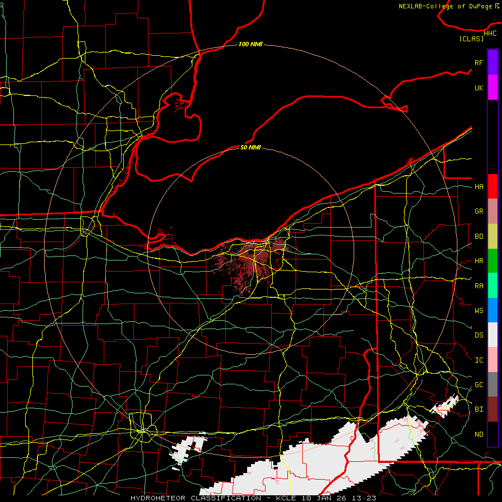
Task: Click the UK magenta legend swatch
Action: 493,88
